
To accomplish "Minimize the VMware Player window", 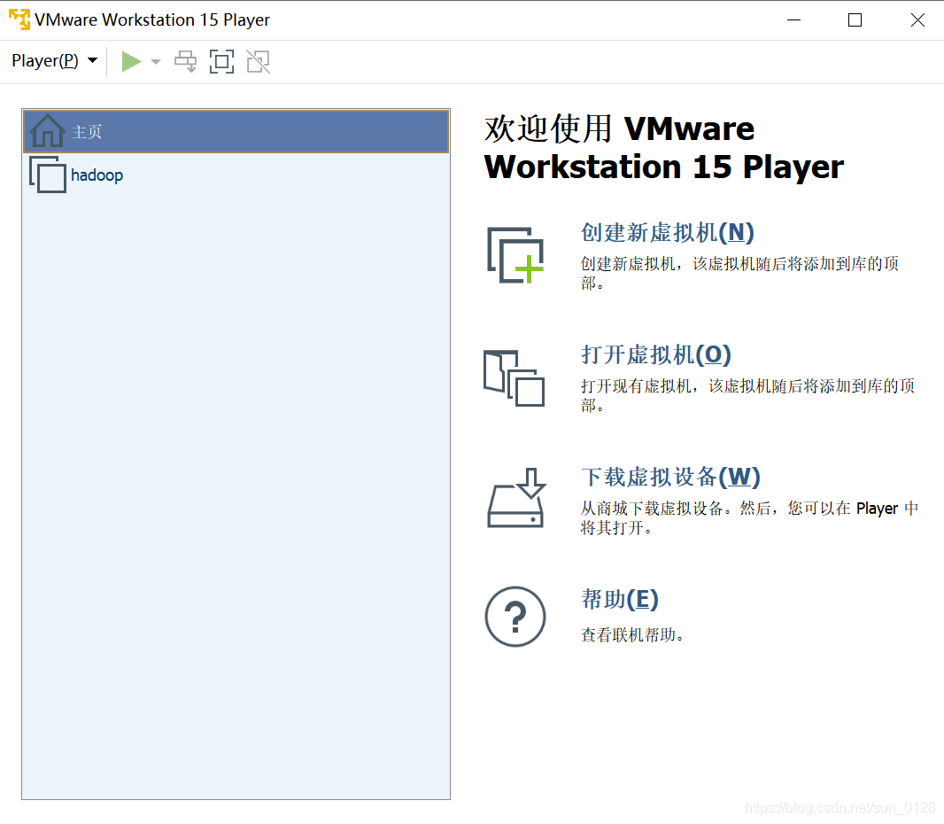I will click(794, 19).
